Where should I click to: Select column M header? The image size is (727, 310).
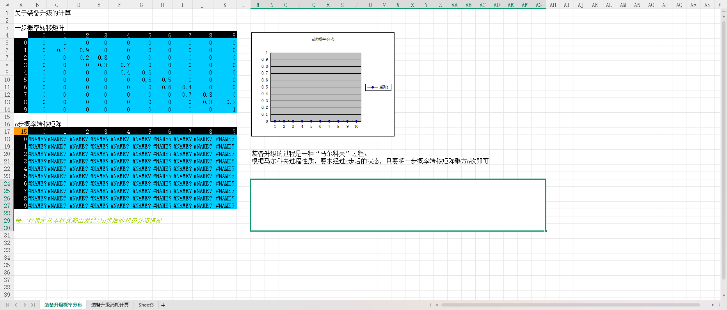point(258,5)
